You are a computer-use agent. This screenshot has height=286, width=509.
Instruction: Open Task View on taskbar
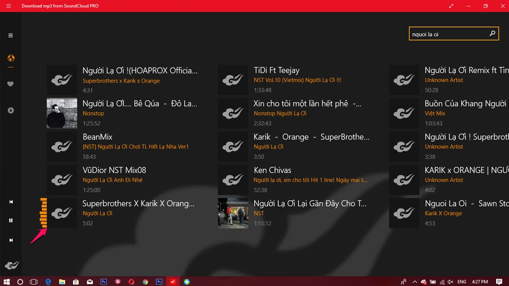point(34,282)
